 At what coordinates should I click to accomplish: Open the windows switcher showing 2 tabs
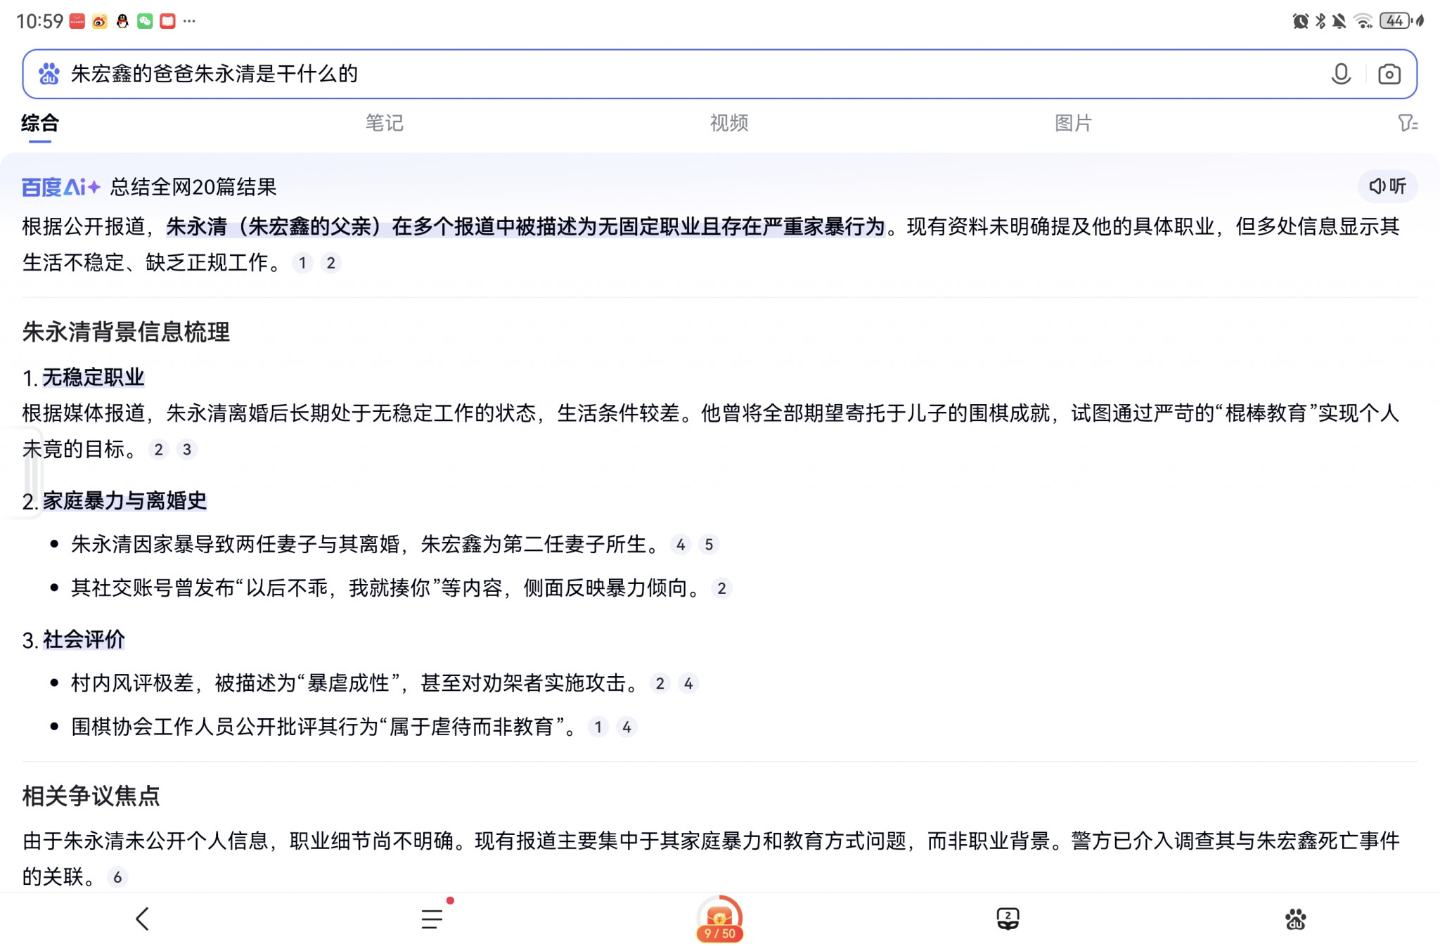(x=1008, y=919)
